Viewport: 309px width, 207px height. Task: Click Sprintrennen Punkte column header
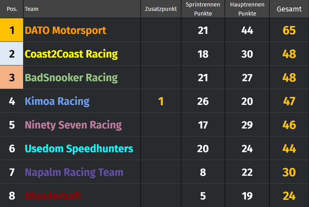pos(203,9)
